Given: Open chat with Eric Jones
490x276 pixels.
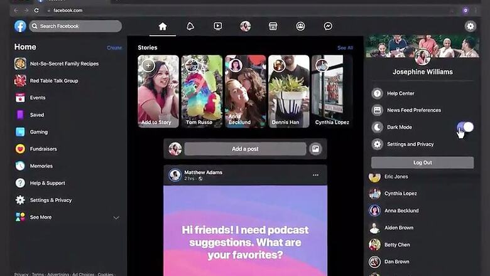Looking at the screenshot, I should pos(396,176).
